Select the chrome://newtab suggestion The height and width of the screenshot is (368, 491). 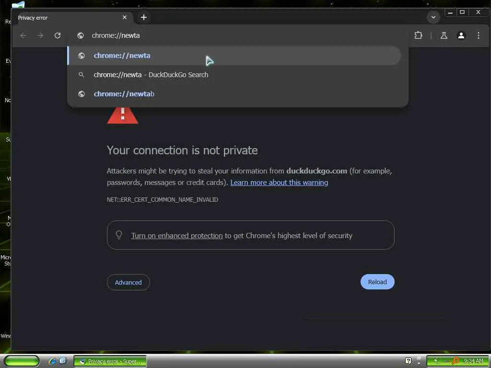tap(234, 94)
